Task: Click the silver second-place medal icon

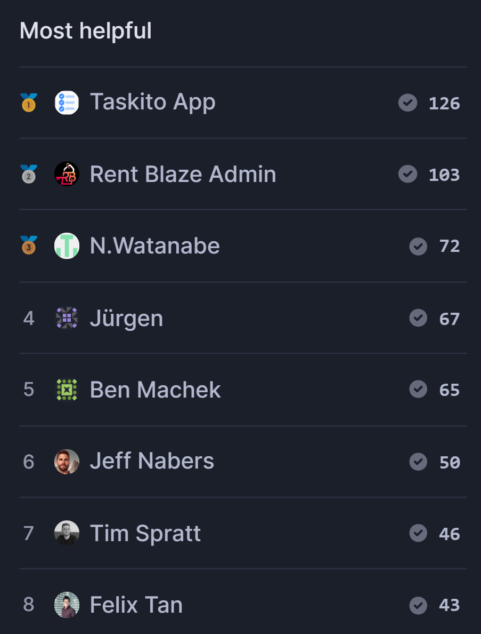Action: click(29, 175)
